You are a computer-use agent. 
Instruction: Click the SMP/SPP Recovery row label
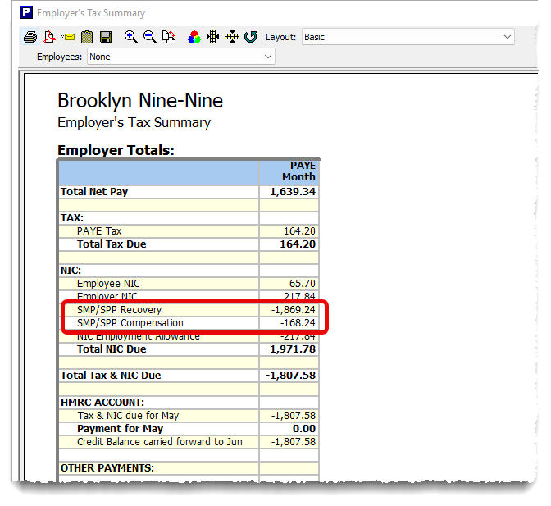point(119,310)
